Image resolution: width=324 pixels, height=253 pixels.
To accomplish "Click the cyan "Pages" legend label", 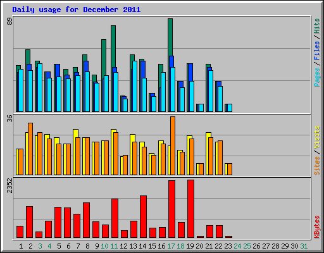I will point(316,77).
